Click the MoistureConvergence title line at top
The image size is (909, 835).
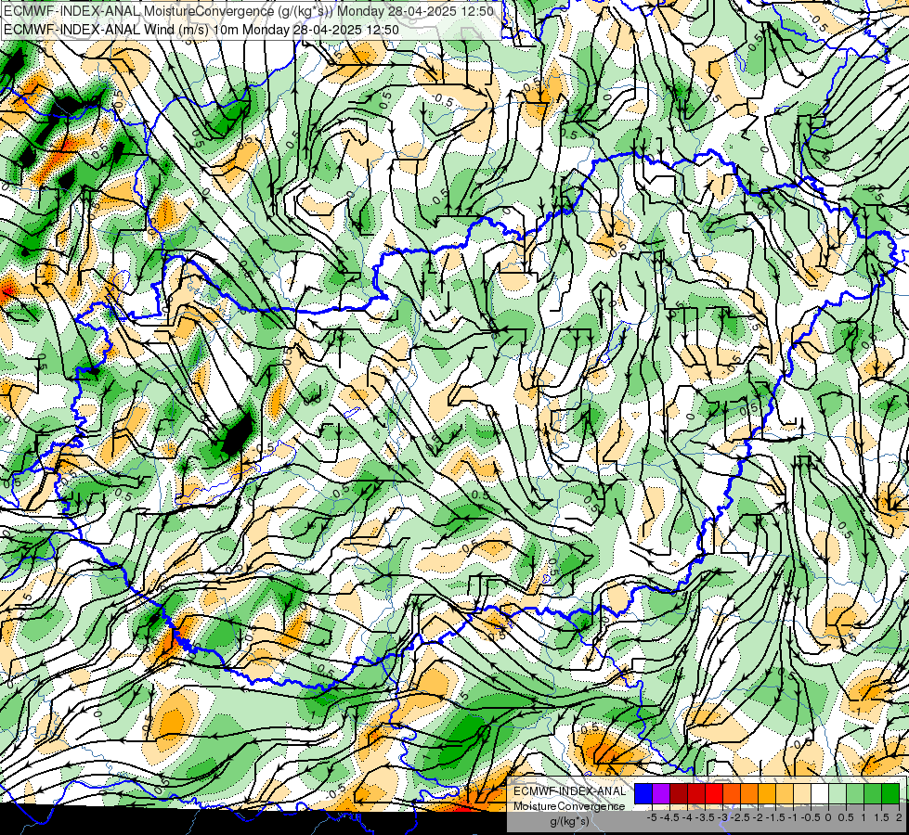click(249, 11)
